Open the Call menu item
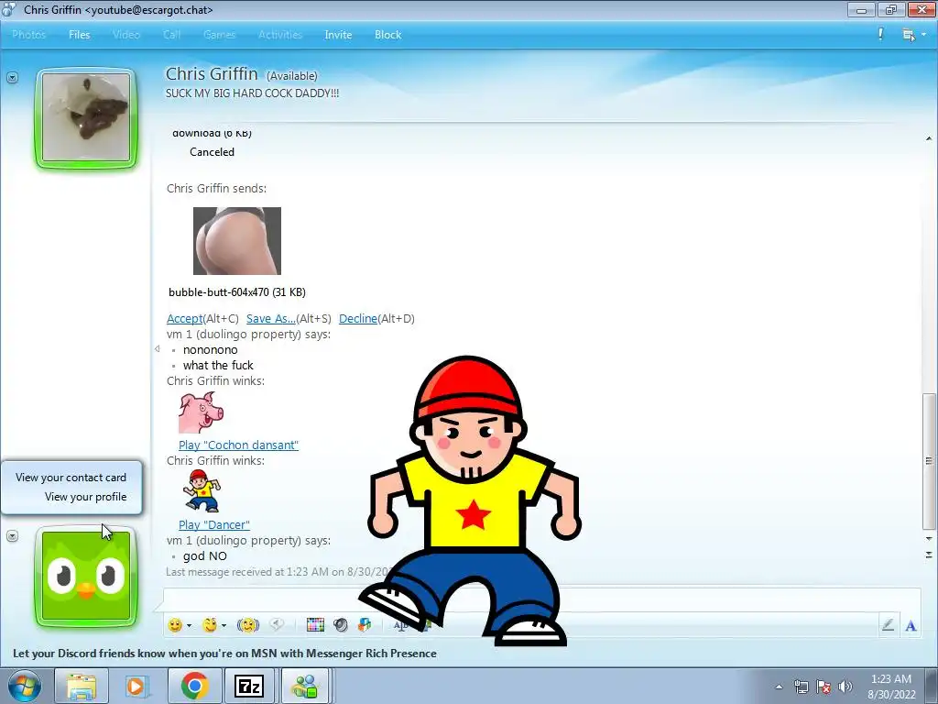 [x=171, y=35]
